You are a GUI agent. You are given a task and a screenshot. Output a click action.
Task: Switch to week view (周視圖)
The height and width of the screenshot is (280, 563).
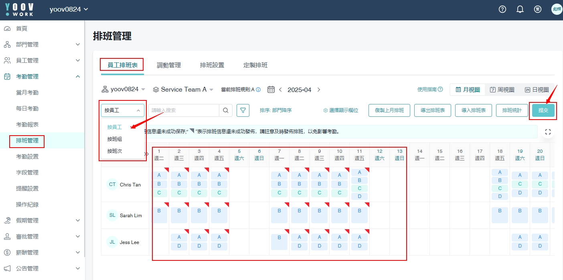502,90
